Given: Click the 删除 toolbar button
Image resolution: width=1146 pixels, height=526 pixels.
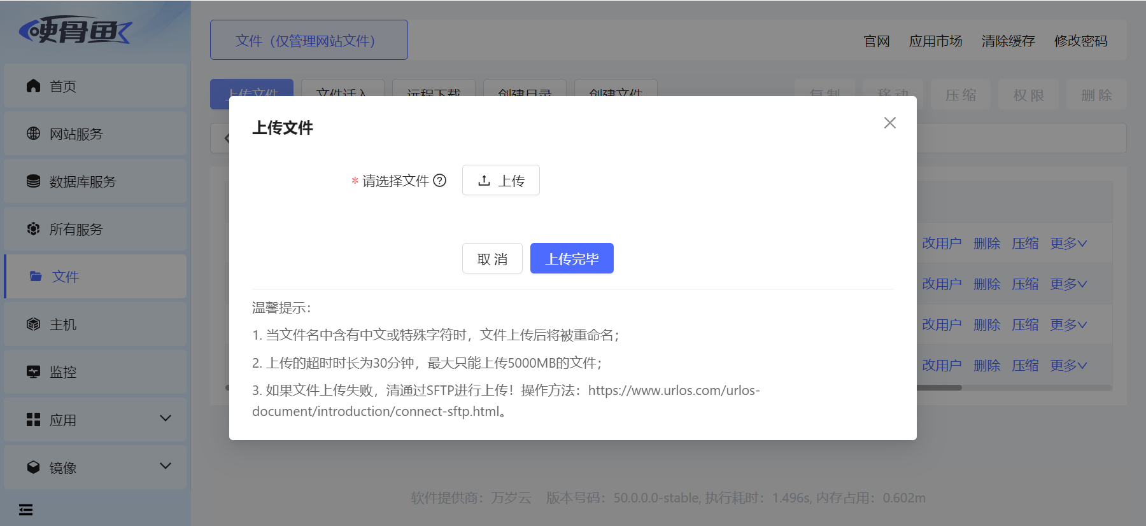Looking at the screenshot, I should [1097, 95].
